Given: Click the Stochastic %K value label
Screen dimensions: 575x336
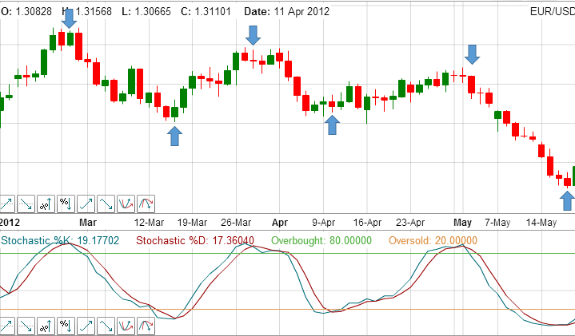Looking at the screenshot, I should [x=60, y=240].
